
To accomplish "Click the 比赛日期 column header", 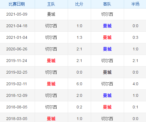I will click(17, 4).
